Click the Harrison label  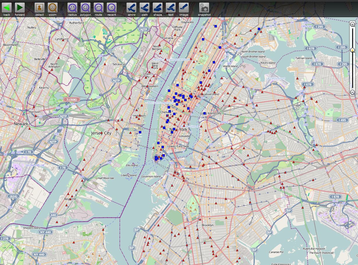point(35,112)
